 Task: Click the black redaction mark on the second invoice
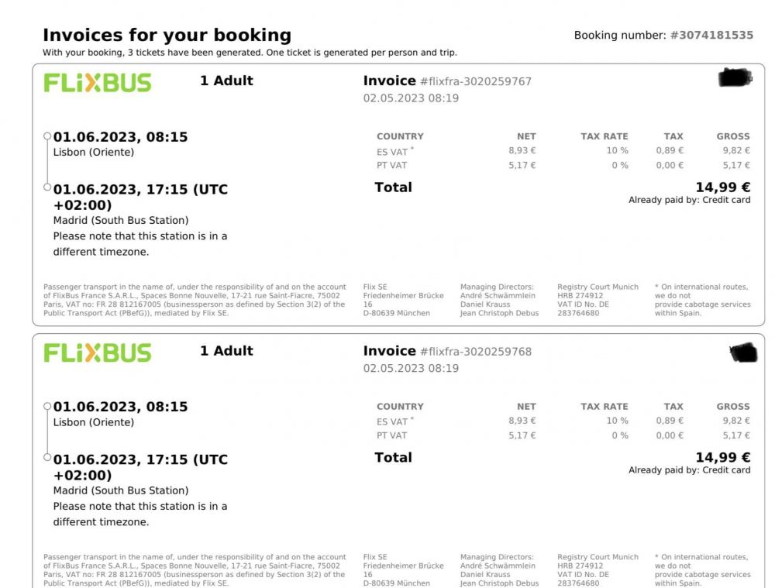pos(743,353)
